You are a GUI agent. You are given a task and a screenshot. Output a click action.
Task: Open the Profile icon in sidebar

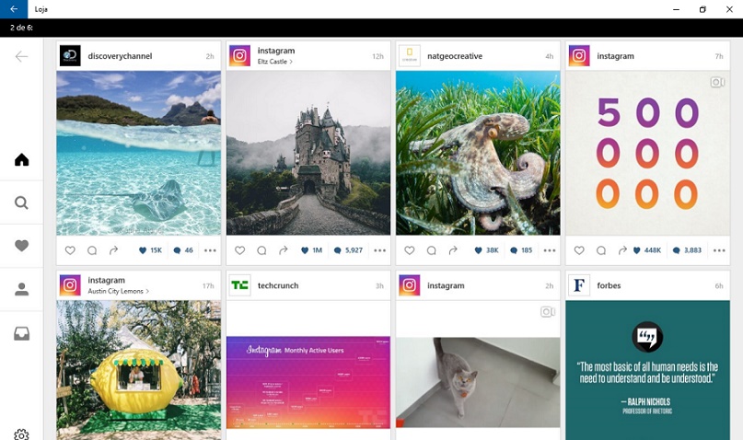[21, 289]
